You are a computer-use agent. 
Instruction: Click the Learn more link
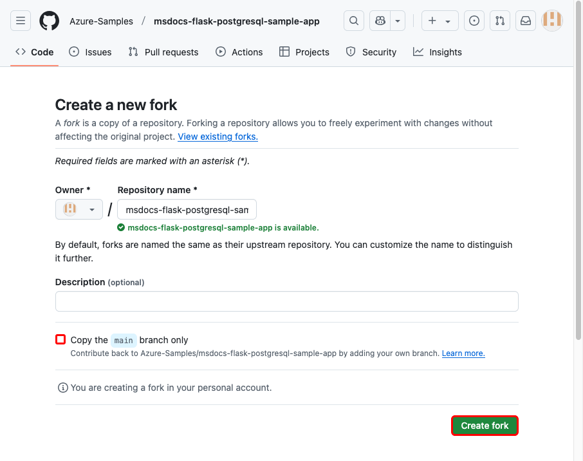click(463, 353)
